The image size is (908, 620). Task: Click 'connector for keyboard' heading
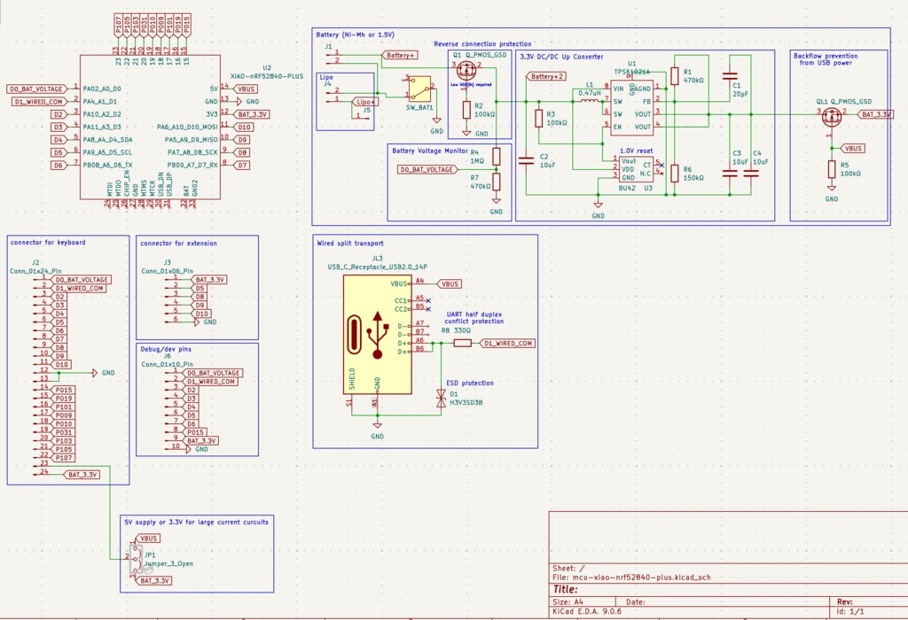(48, 243)
